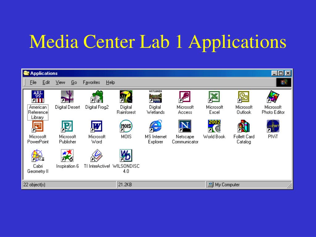Image resolution: width=316 pixels, height=237 pixels.
Task: Select the MOIS shortcut icon
Action: click(x=126, y=126)
